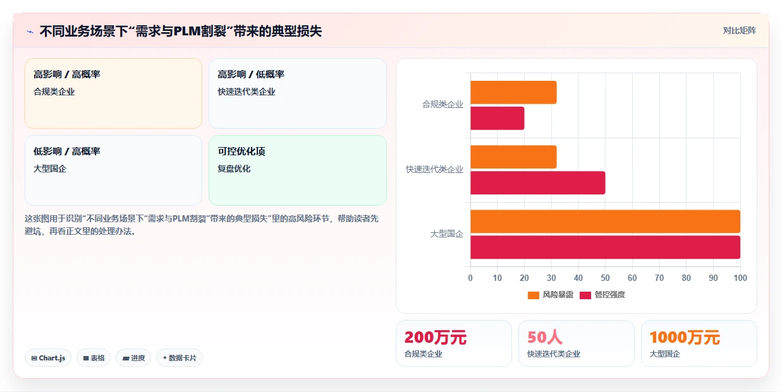Click the red 管控强度 bar for 合规类企业

498,118
